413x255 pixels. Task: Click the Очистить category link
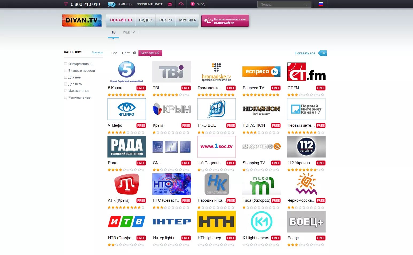click(97, 52)
